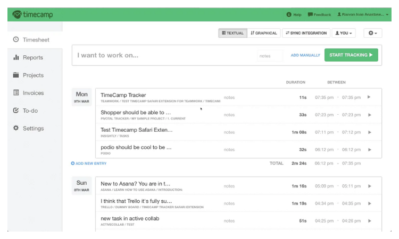The width and height of the screenshot is (399, 239).
Task: Select the 'New to Asana? You are in t...' entry title
Action: 135,184
